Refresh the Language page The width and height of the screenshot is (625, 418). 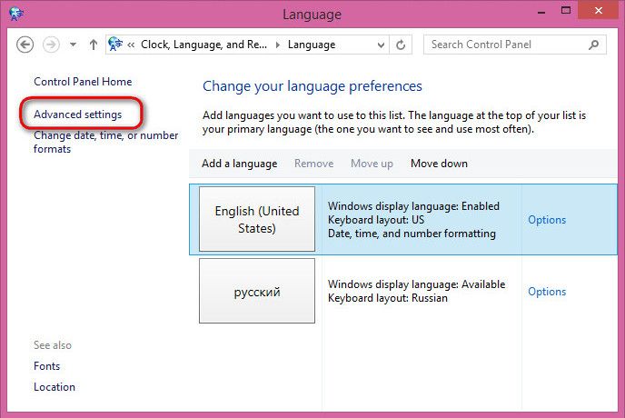click(401, 45)
